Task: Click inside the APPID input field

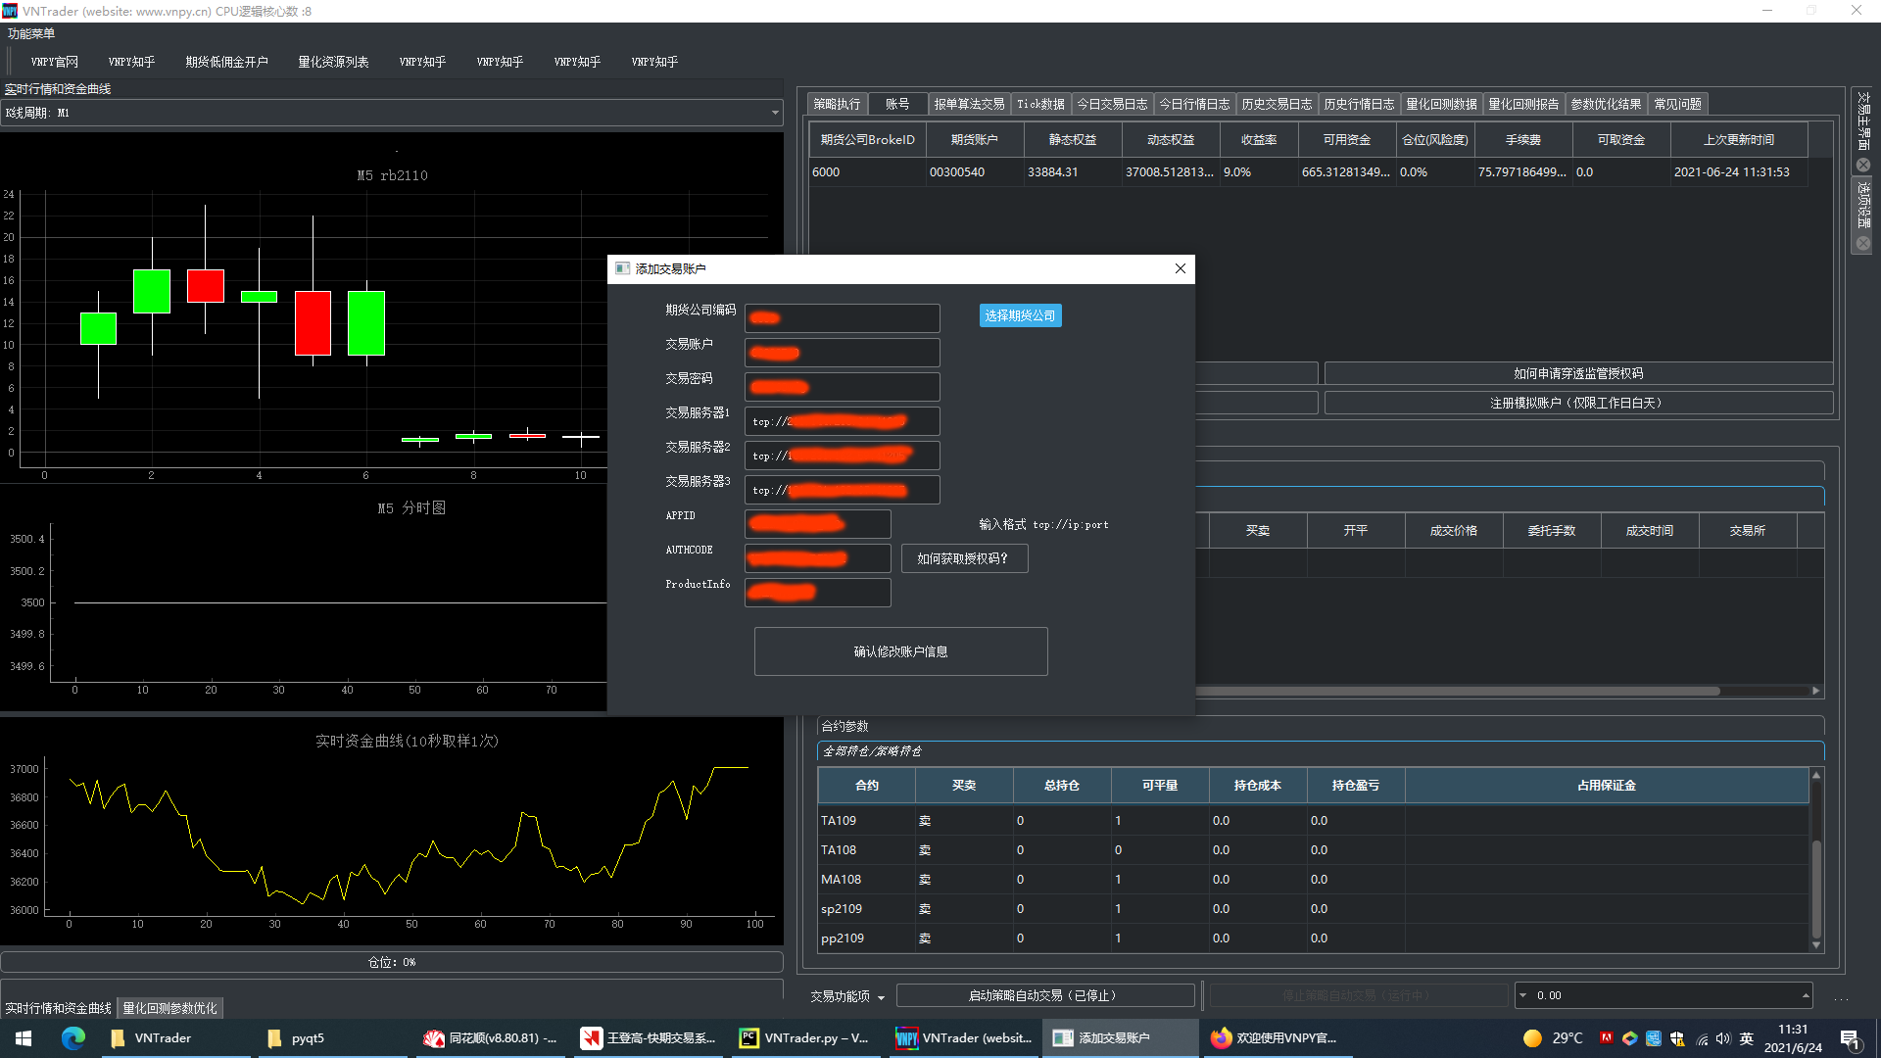Action: click(817, 523)
